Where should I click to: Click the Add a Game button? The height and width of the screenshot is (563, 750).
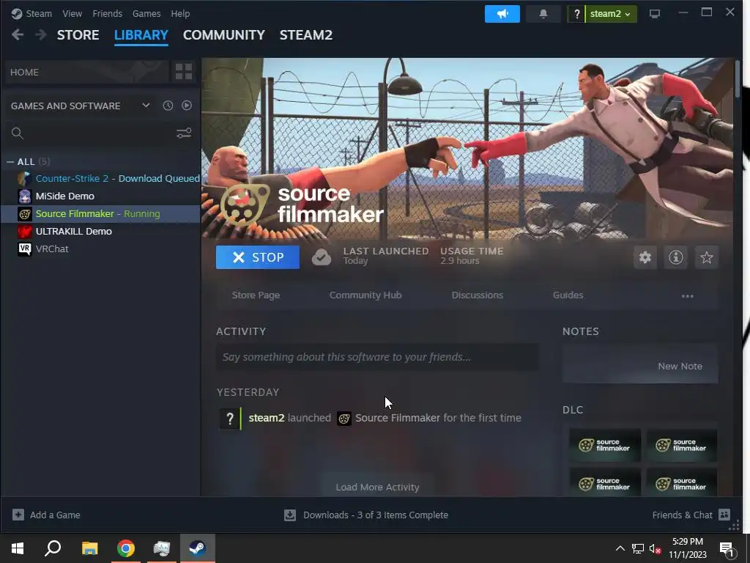pyautogui.click(x=46, y=515)
